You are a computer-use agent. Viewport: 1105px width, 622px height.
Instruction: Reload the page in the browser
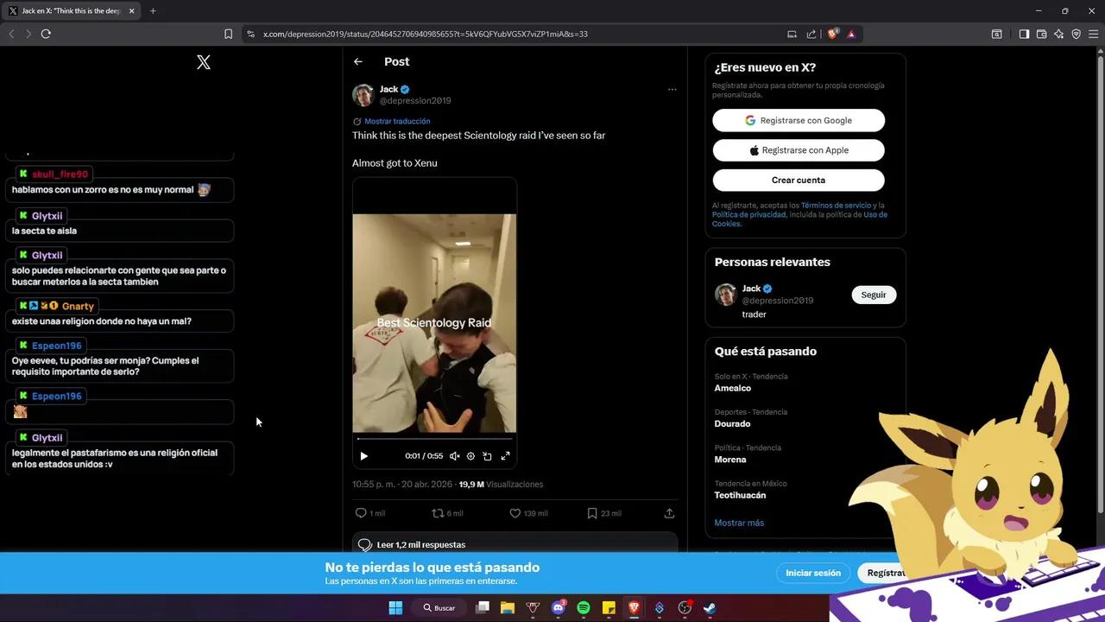(x=46, y=34)
